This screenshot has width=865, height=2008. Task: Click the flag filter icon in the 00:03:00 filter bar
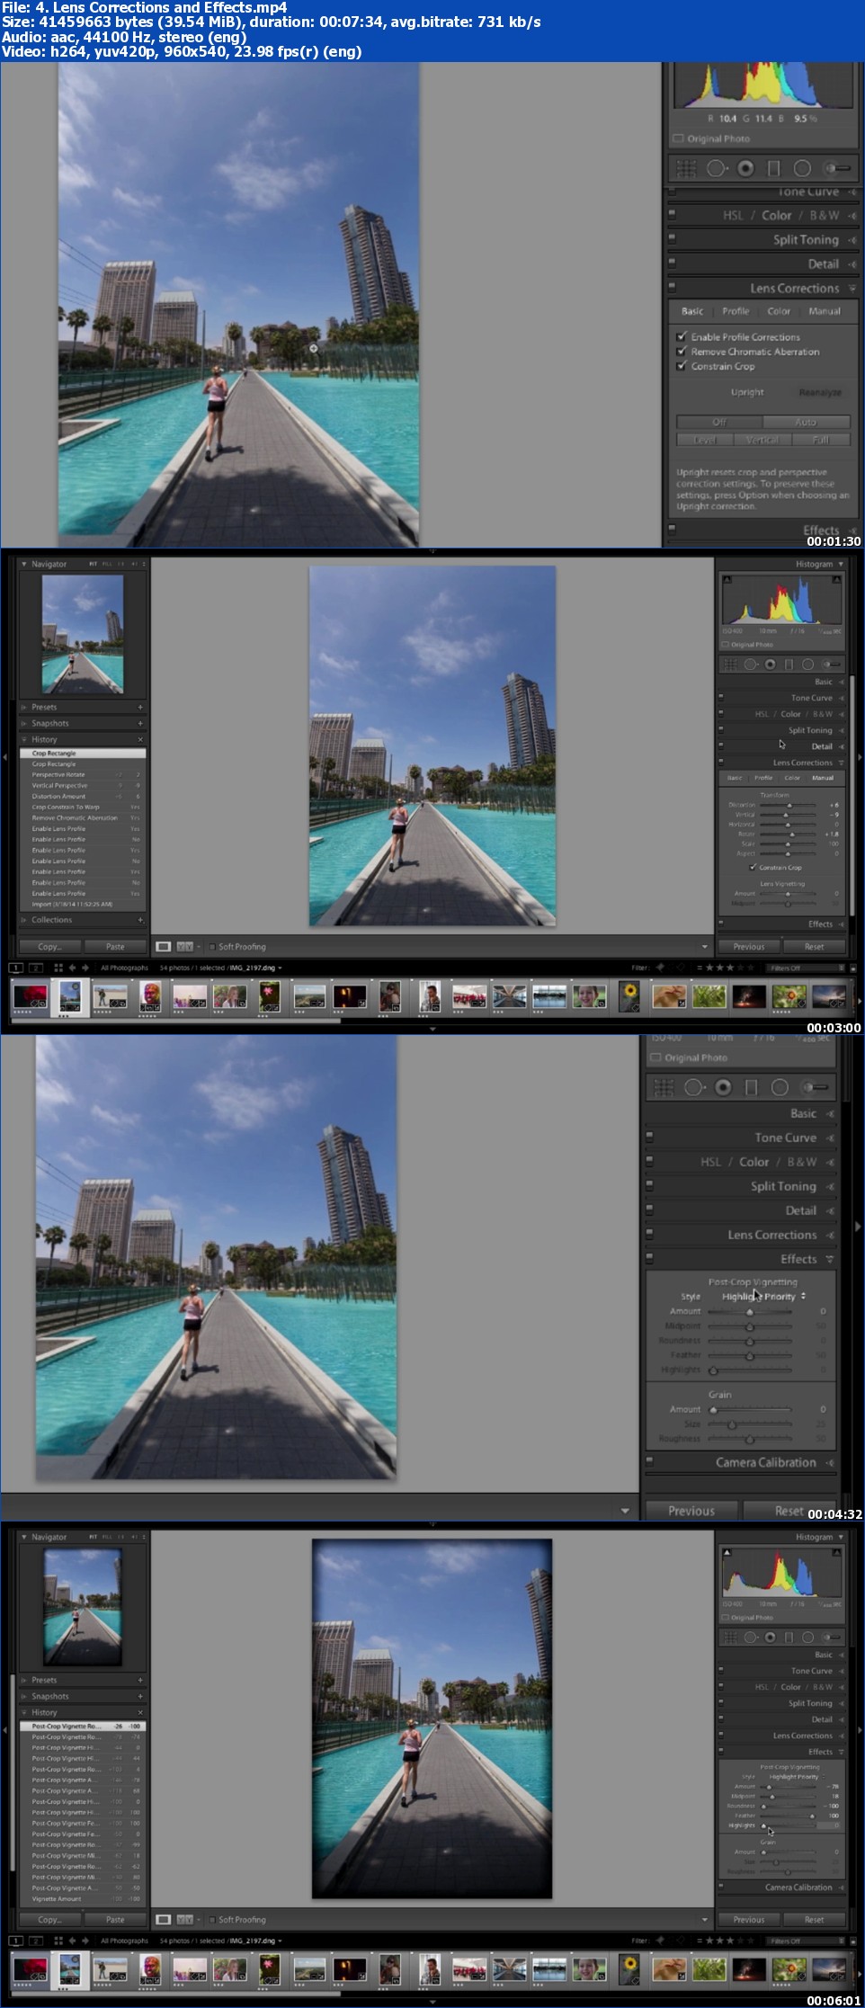[x=661, y=968]
